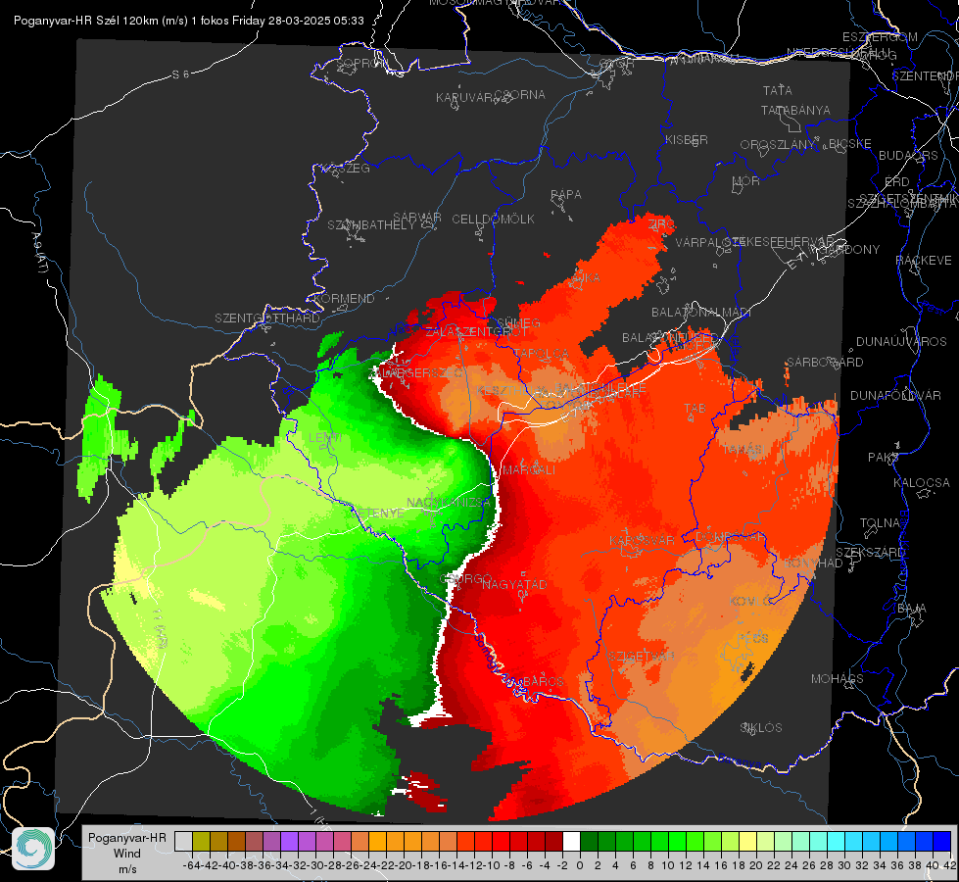Viewport: 959px width, 882px height.
Task: Click the TAPOLCA city label
Action: point(542,354)
